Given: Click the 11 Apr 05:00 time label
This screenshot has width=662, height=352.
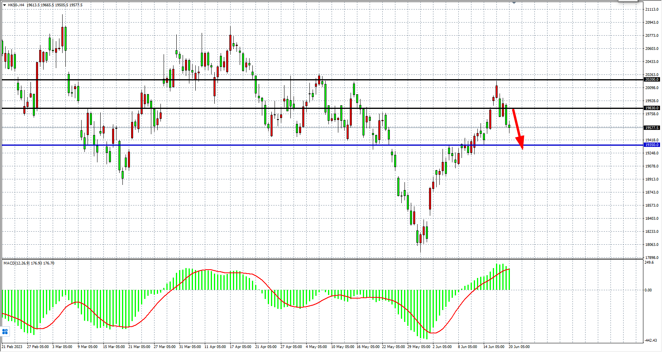Looking at the screenshot, I should tap(215, 347).
